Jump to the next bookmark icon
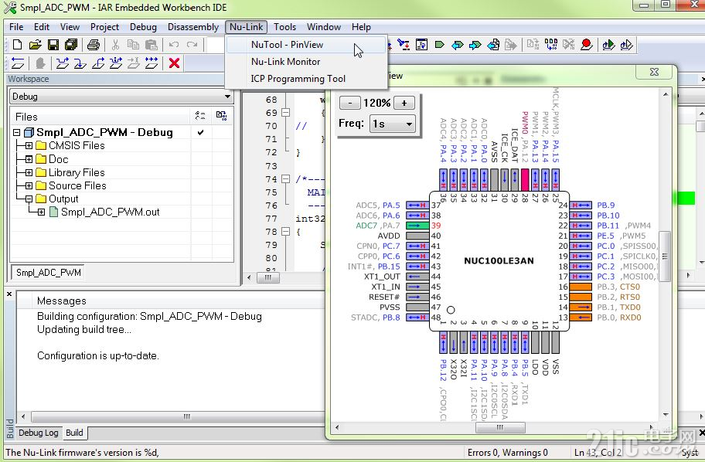 pos(475,45)
